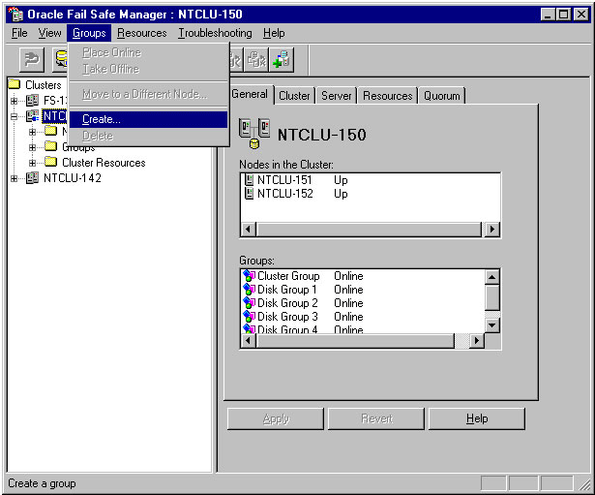Click the NTCLU-152 node icon
This screenshot has height=495, width=595.
(x=249, y=194)
